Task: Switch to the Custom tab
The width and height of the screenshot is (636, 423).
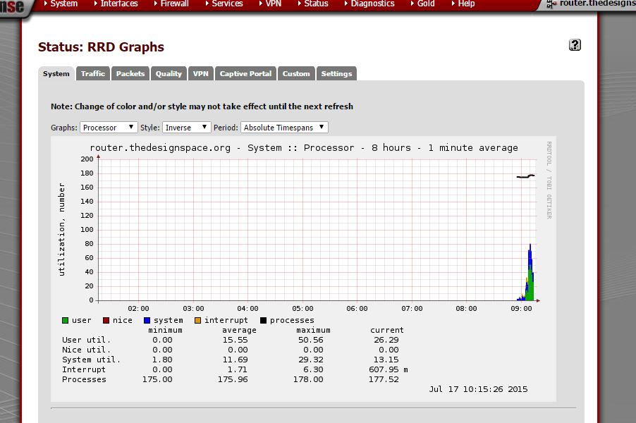Action: [x=296, y=74]
